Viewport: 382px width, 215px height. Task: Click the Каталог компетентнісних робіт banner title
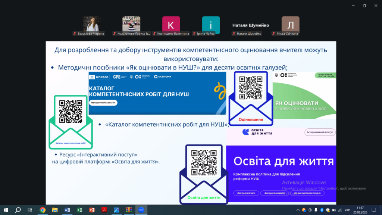[139, 91]
